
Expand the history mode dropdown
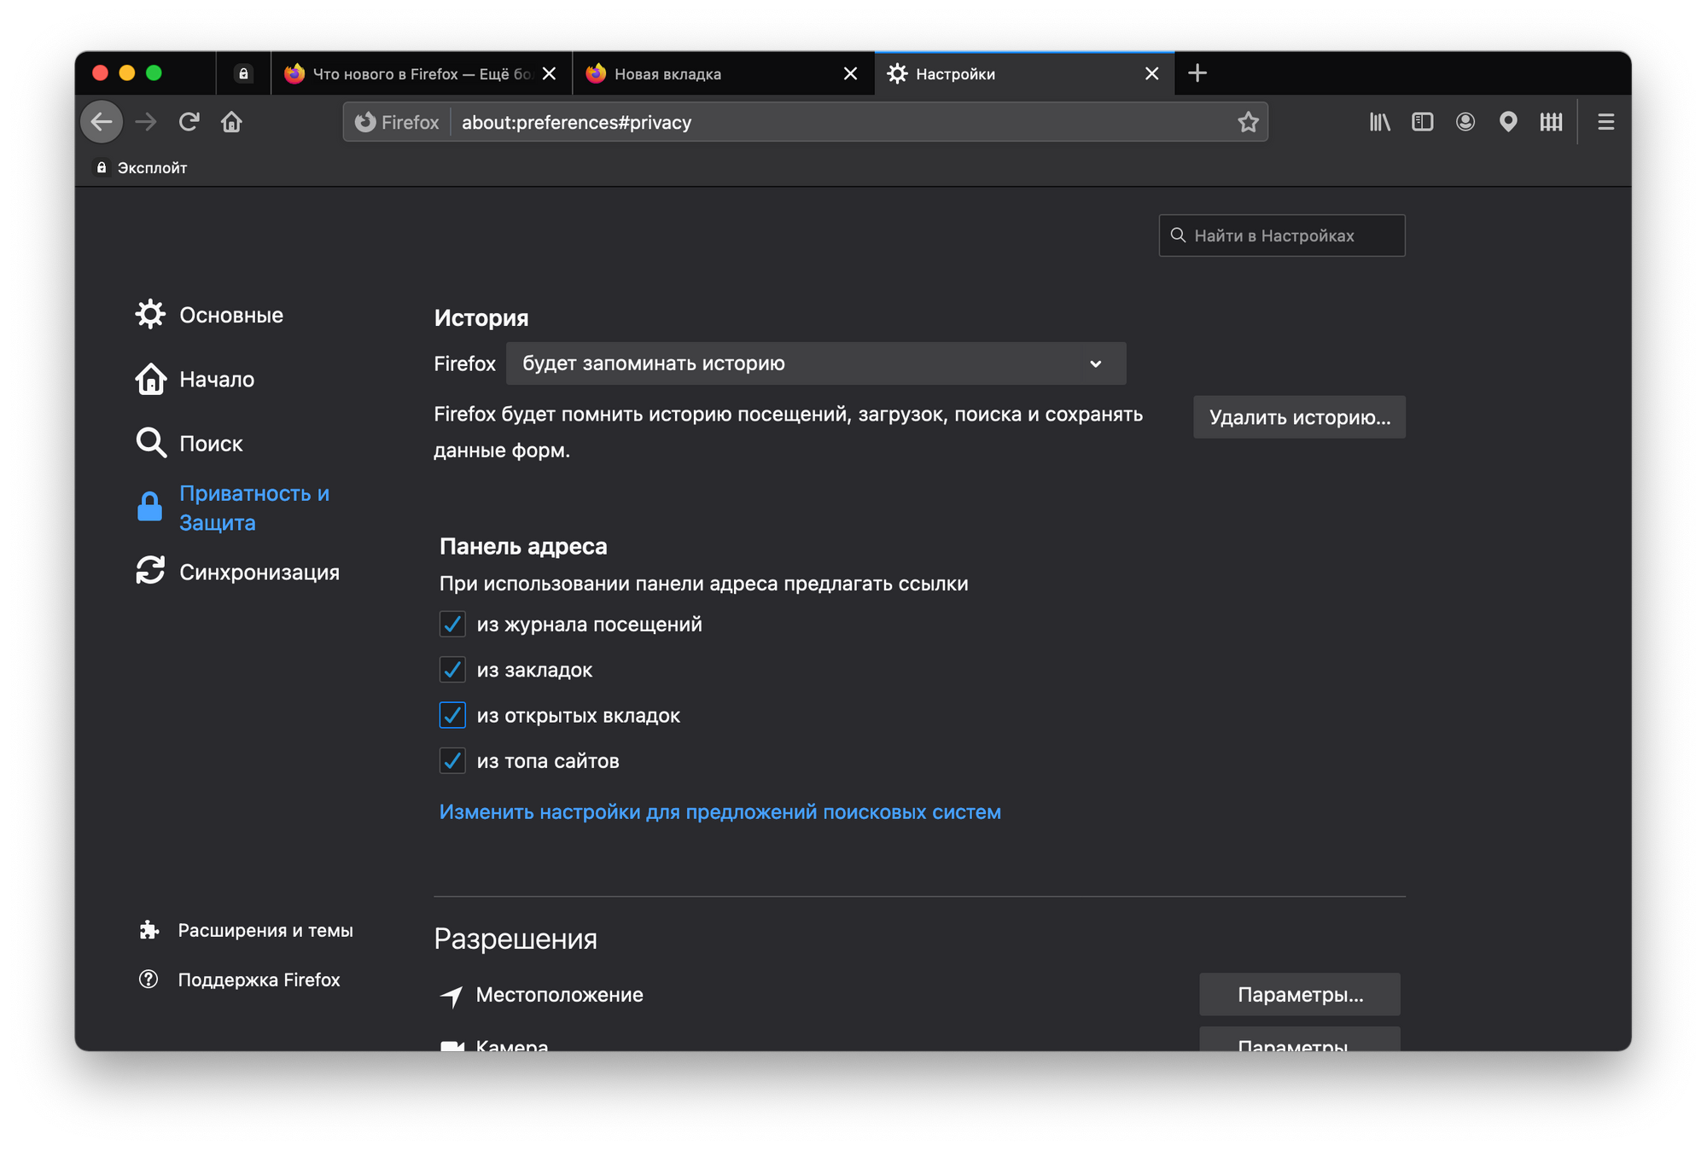(x=815, y=363)
